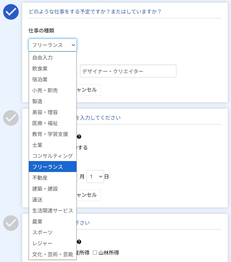Select 美容・理容 option
231x262 pixels.
(53, 112)
